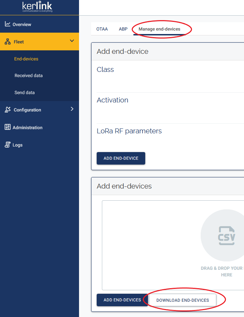The height and width of the screenshot is (317, 244).
Task: Open End-devices in the Fleet submenu
Action: point(26,59)
